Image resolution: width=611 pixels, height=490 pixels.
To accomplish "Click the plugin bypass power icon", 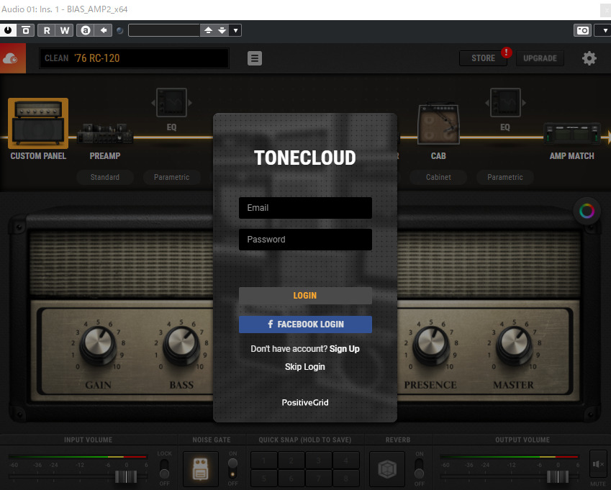I will (8, 30).
